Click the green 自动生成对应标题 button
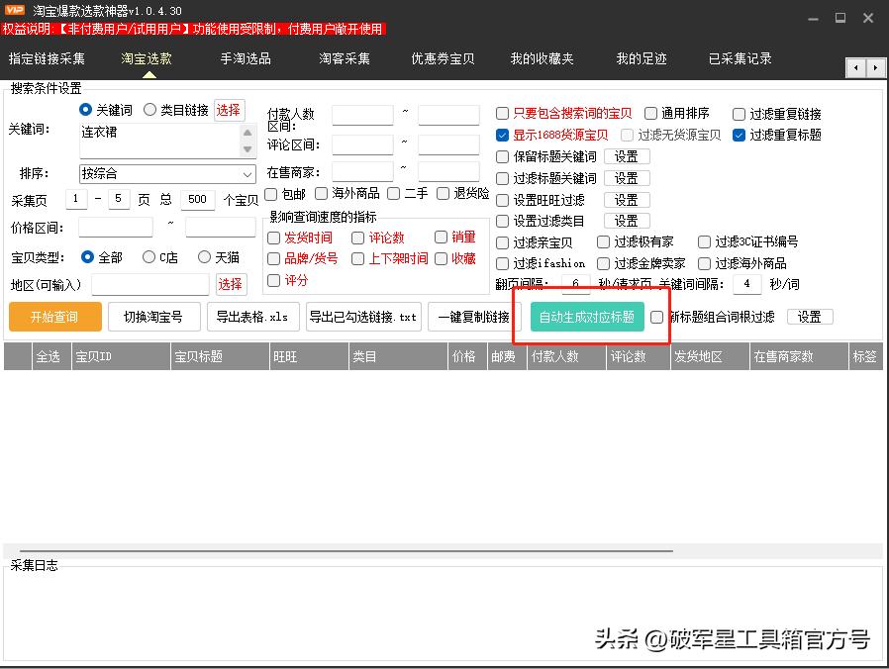 (x=586, y=317)
